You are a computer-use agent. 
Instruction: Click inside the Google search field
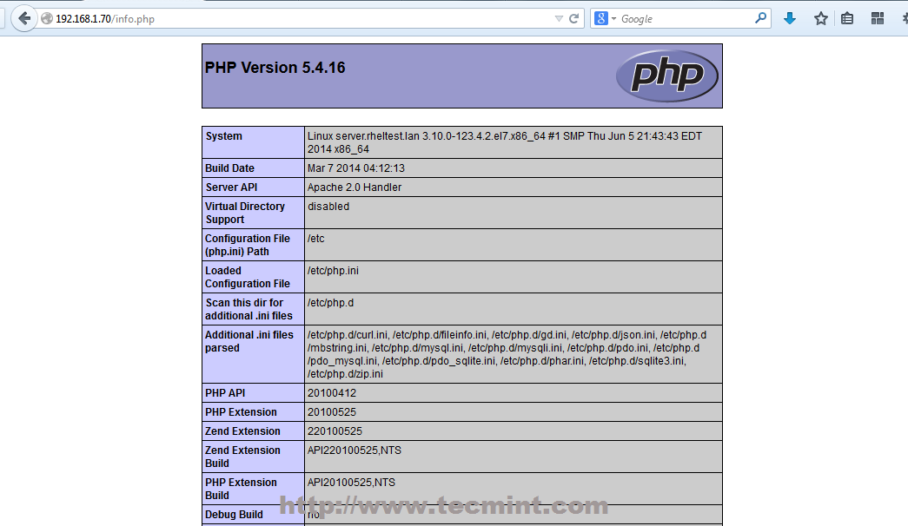(686, 18)
